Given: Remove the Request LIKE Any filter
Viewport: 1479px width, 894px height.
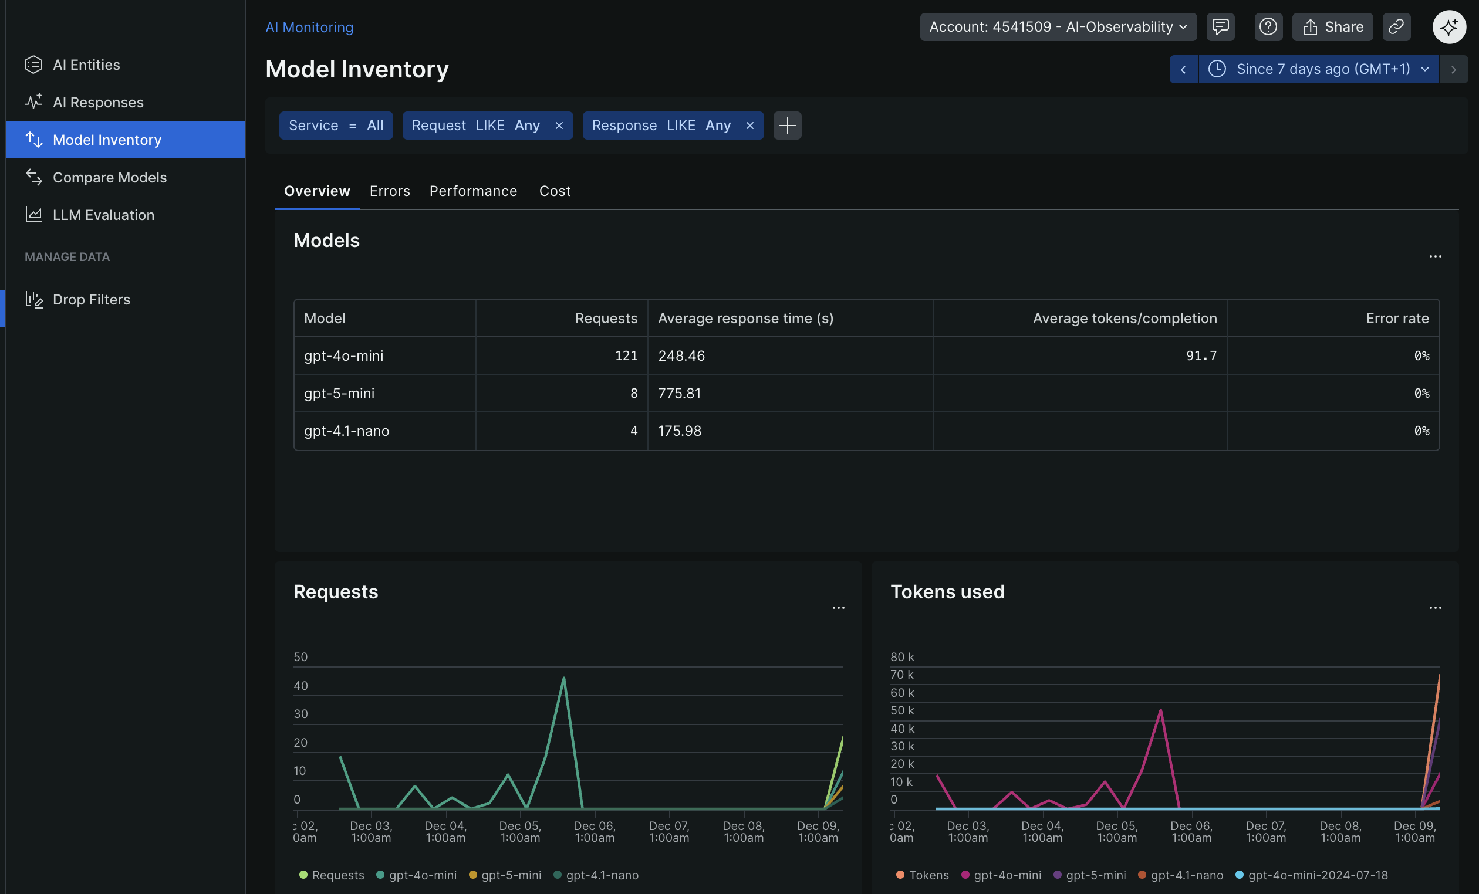Looking at the screenshot, I should pos(559,126).
